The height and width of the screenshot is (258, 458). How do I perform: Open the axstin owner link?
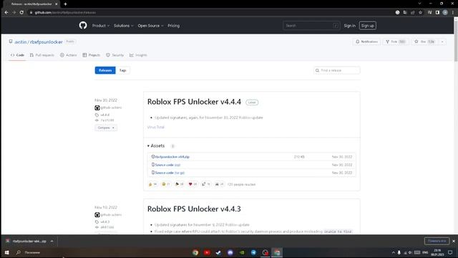click(21, 42)
